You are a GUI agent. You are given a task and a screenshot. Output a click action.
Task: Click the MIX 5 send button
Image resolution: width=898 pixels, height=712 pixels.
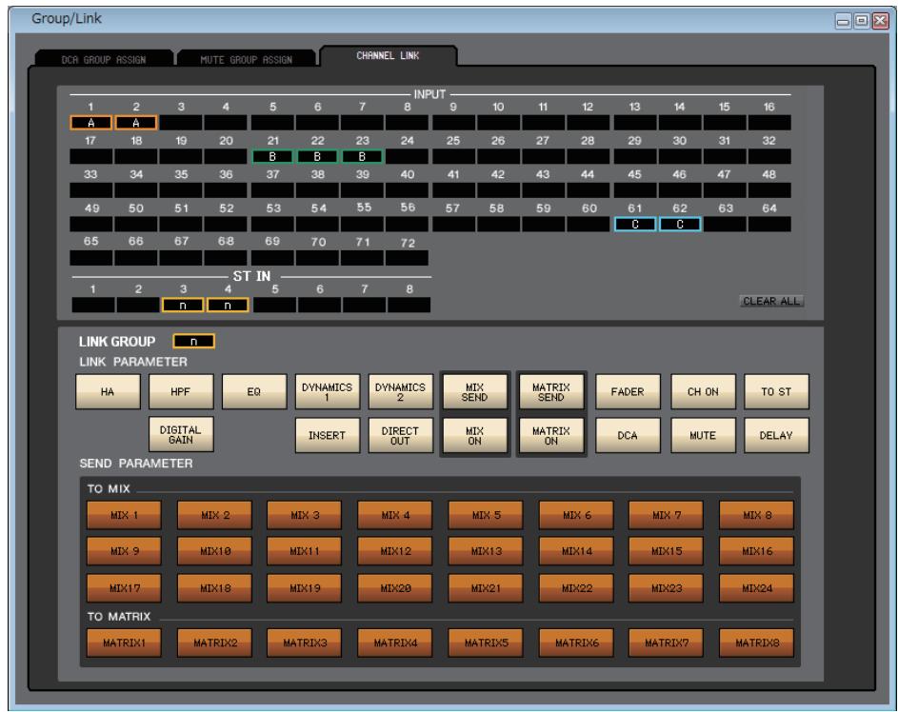[x=486, y=515]
